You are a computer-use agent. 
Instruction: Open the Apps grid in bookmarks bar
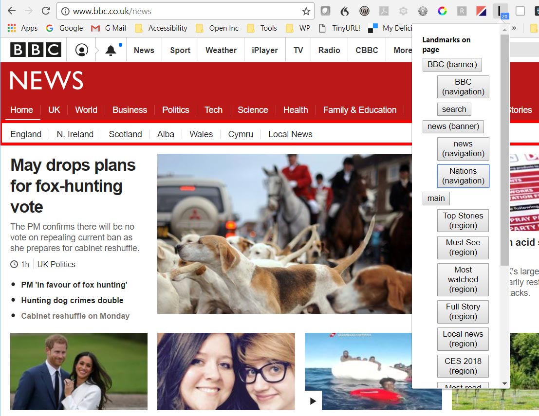click(22, 28)
